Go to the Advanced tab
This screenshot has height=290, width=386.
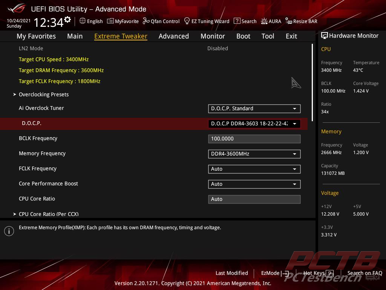click(174, 36)
